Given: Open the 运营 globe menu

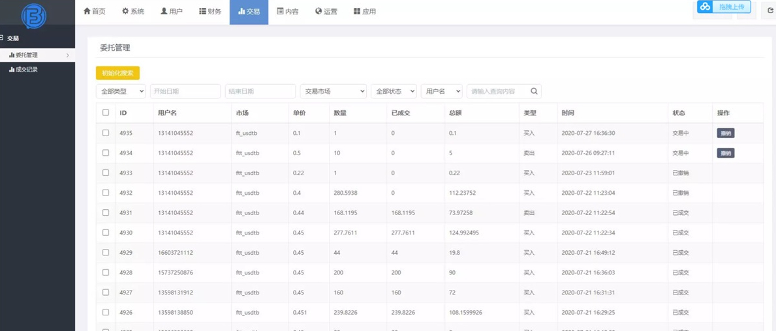Looking at the screenshot, I should click(x=326, y=12).
